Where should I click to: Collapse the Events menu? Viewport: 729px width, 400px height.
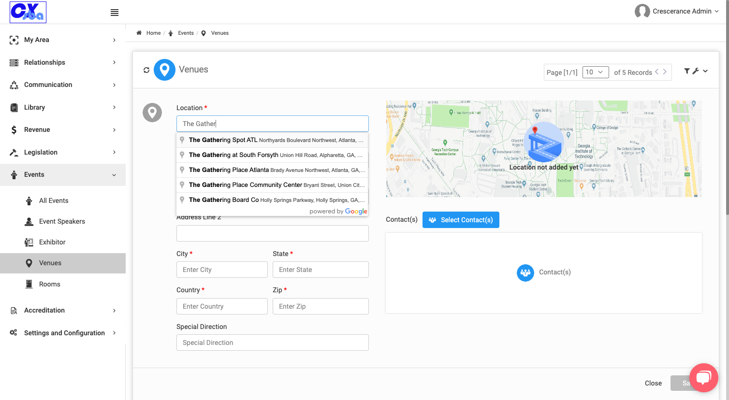[63, 174]
